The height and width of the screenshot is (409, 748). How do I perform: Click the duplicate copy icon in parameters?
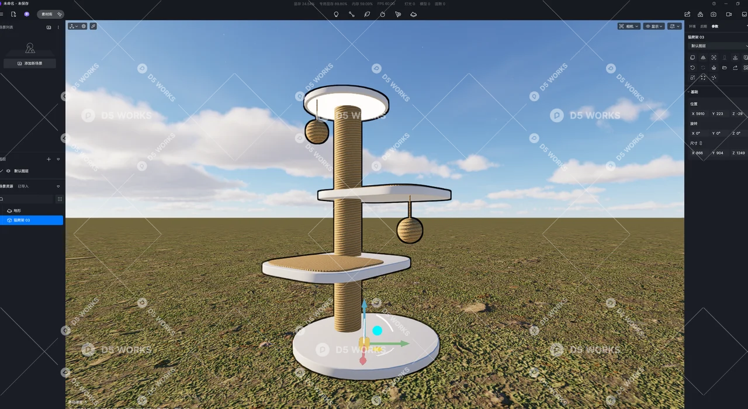coord(692,58)
